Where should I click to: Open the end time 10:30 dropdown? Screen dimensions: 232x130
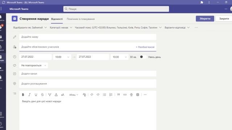coord(120,57)
